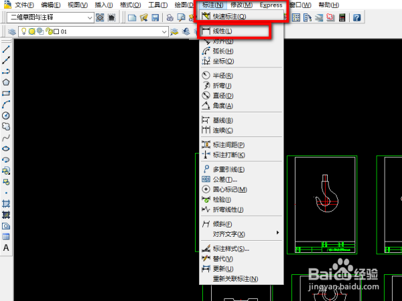Select the Revision Cloud tool
The image size is (402, 301).
[x=6, y=126]
